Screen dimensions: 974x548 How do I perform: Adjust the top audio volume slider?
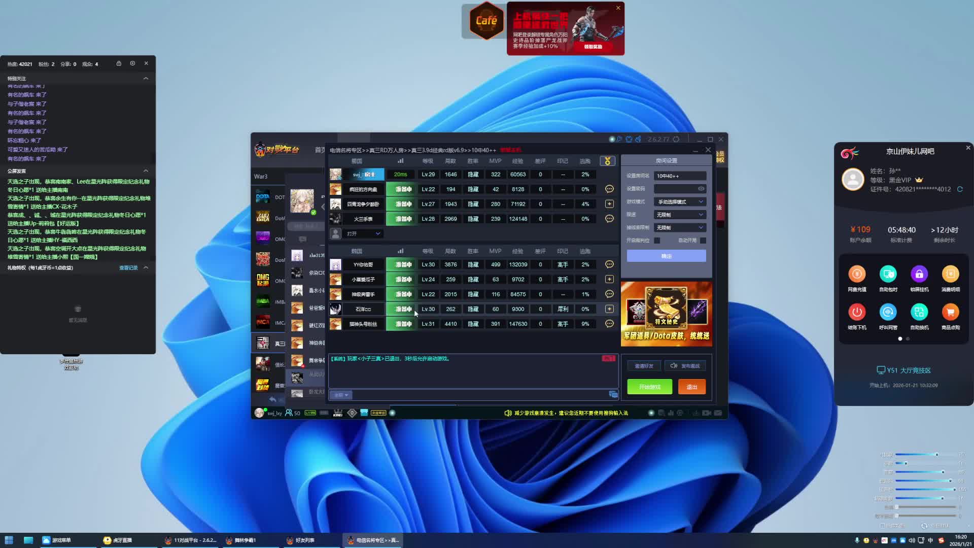coord(936,455)
